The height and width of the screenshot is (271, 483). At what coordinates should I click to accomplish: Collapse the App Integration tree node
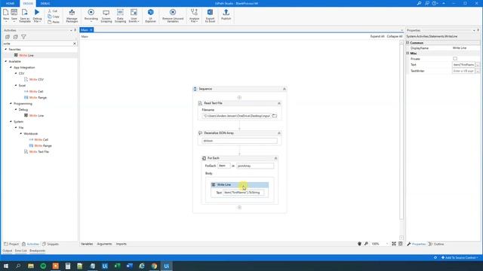11,67
